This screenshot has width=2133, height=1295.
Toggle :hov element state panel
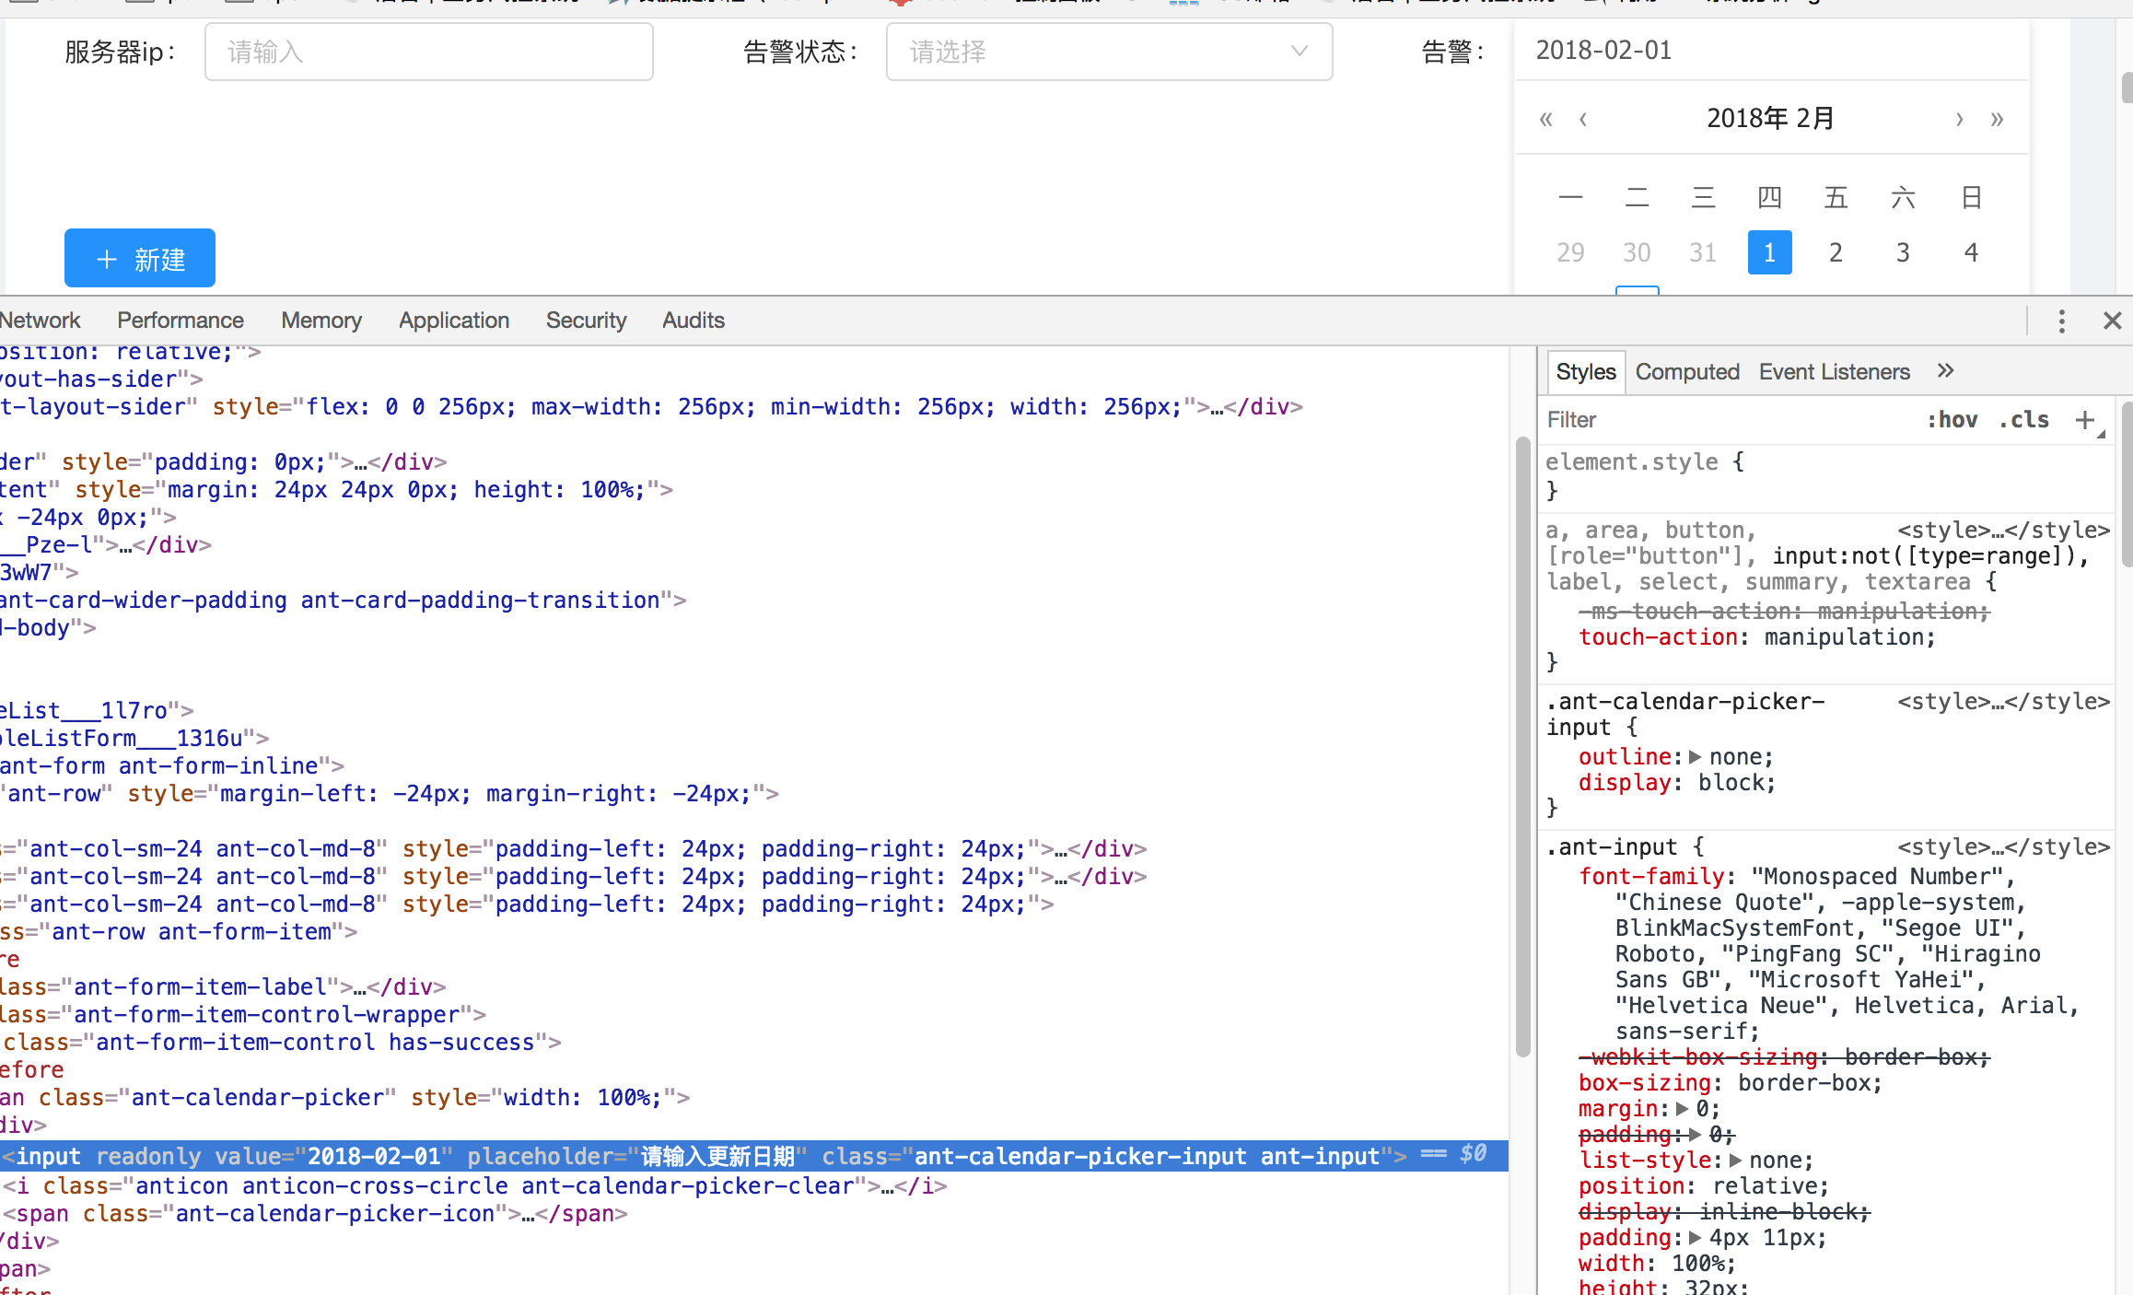[x=1952, y=420]
